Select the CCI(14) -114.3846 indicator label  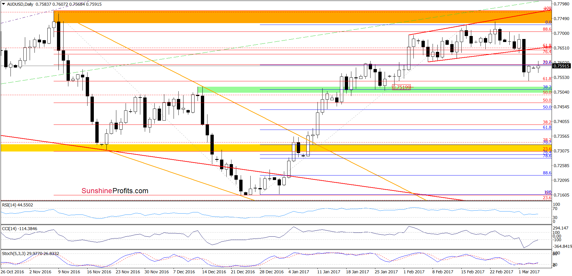[x=19, y=229]
